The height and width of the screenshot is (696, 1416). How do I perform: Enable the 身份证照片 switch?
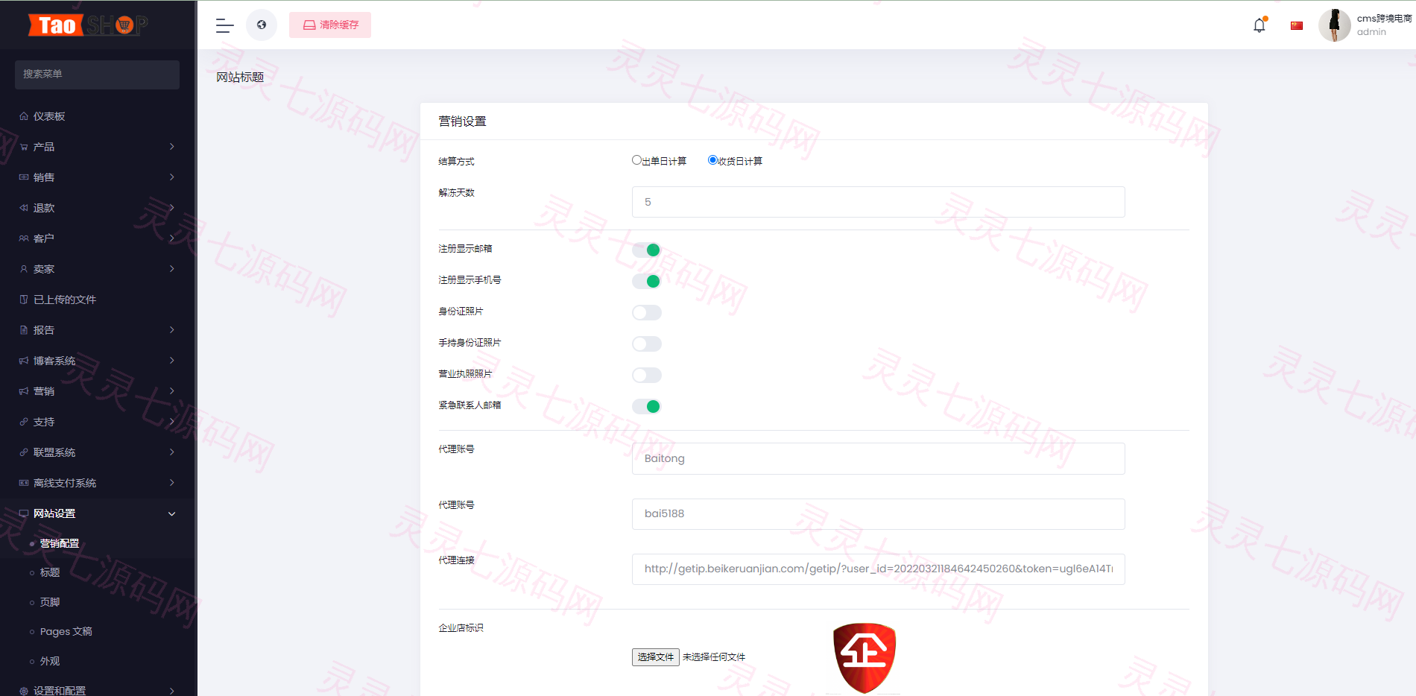[647, 313]
